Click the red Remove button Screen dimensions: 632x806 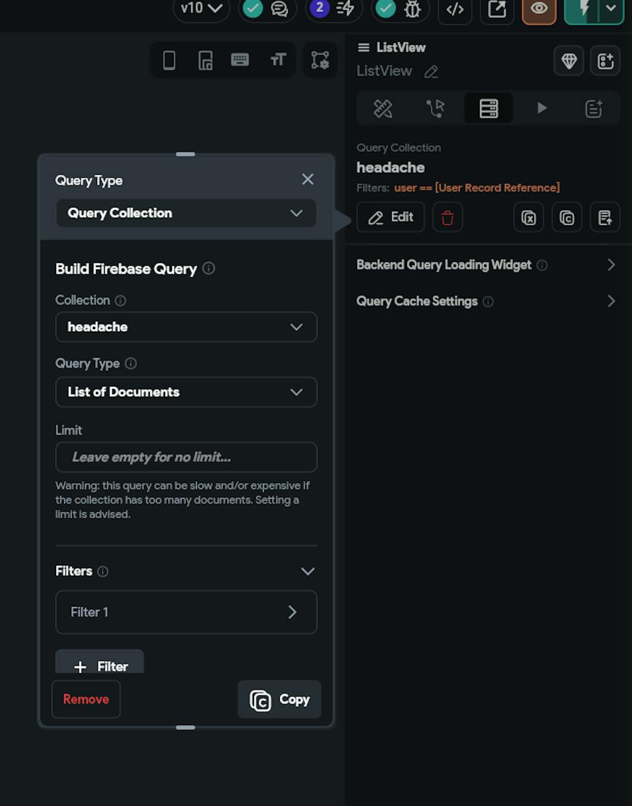(86, 700)
